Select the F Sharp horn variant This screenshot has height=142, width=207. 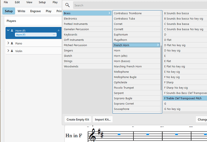tap(169, 82)
